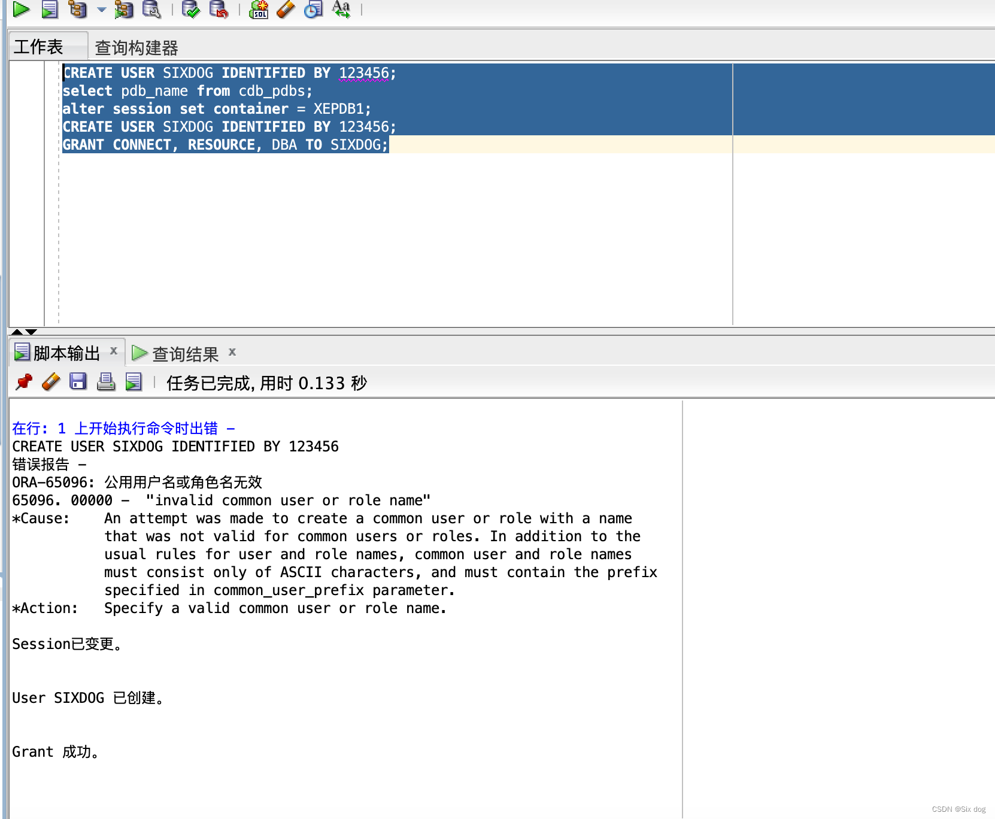
Task: Clear script output with eraser icon
Action: [x=51, y=381]
